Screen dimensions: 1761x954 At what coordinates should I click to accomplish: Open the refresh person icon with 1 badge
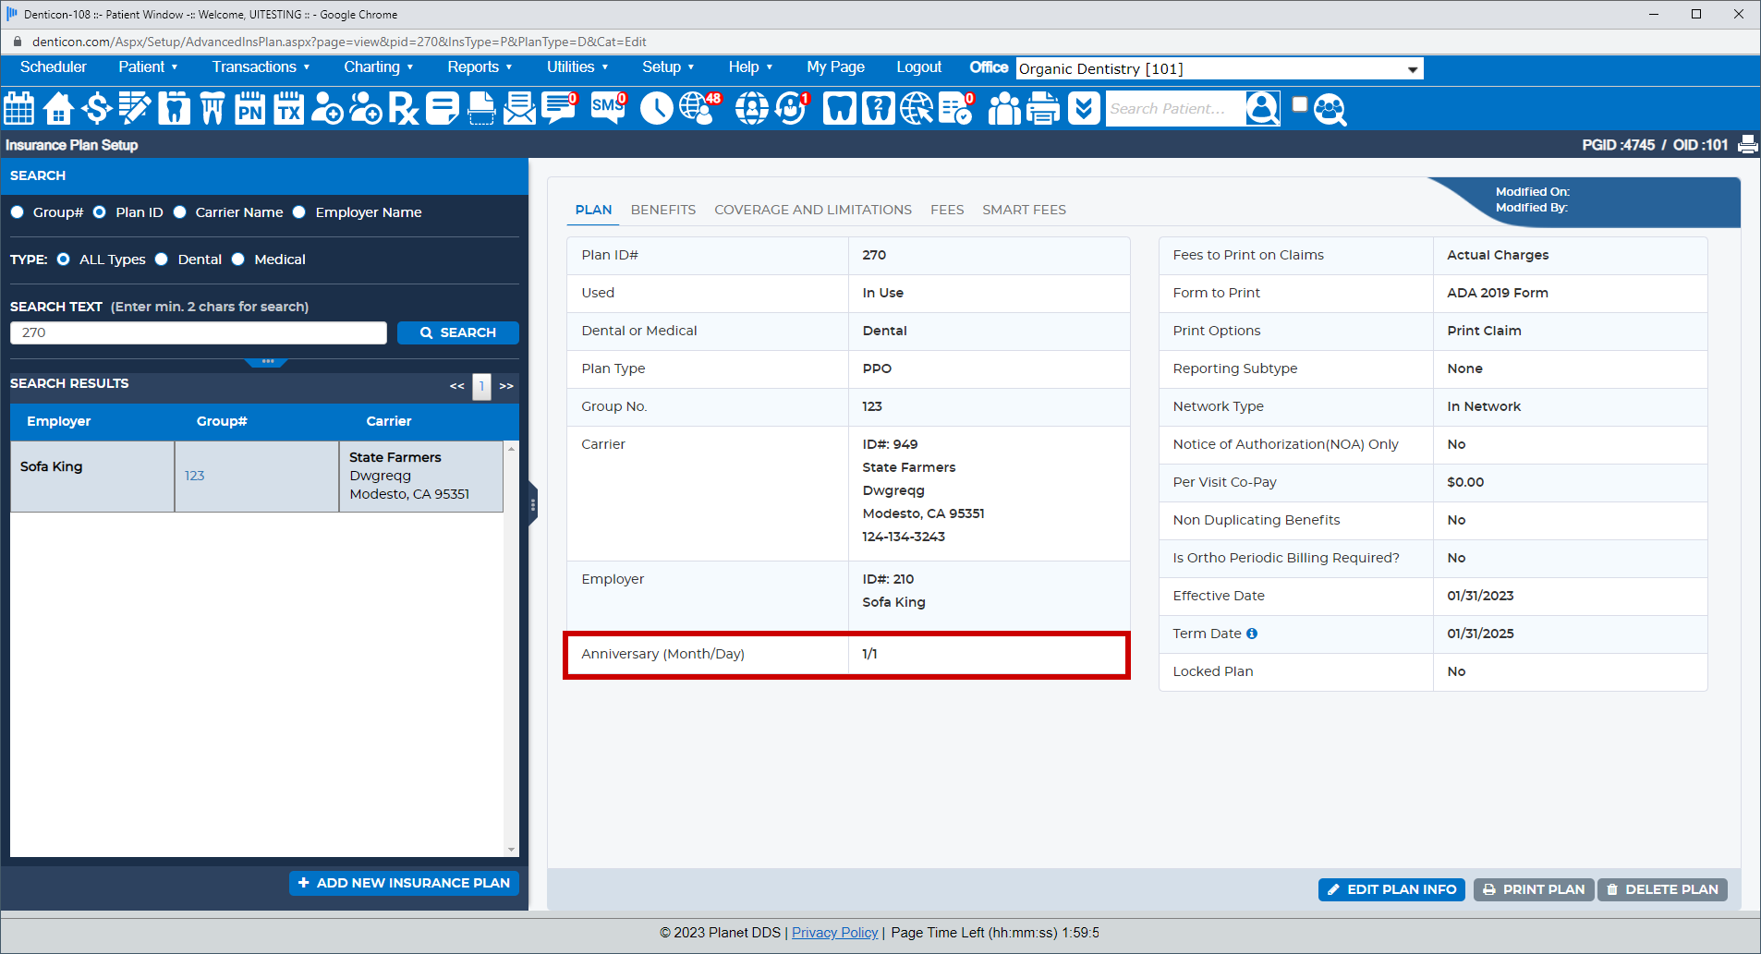tap(792, 109)
